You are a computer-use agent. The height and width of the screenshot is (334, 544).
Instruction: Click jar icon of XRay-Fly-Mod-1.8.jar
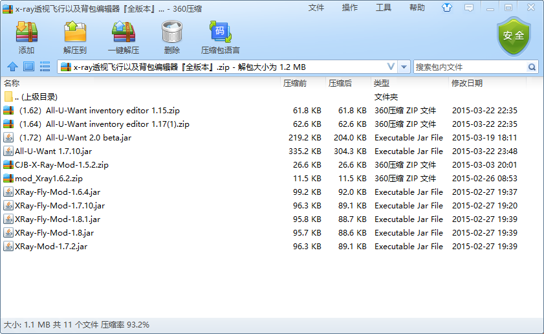click(8, 232)
